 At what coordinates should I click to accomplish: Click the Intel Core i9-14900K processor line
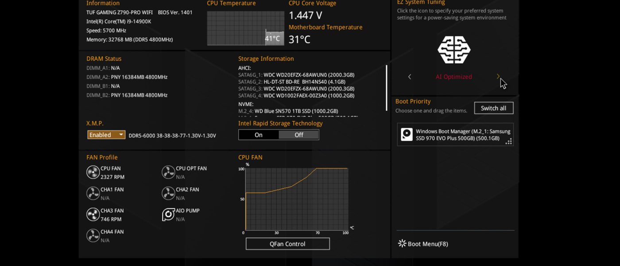[119, 21]
